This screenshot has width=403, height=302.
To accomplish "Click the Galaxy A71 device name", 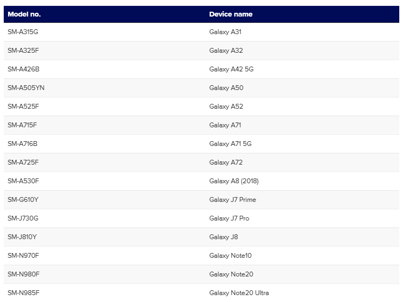I will (225, 125).
